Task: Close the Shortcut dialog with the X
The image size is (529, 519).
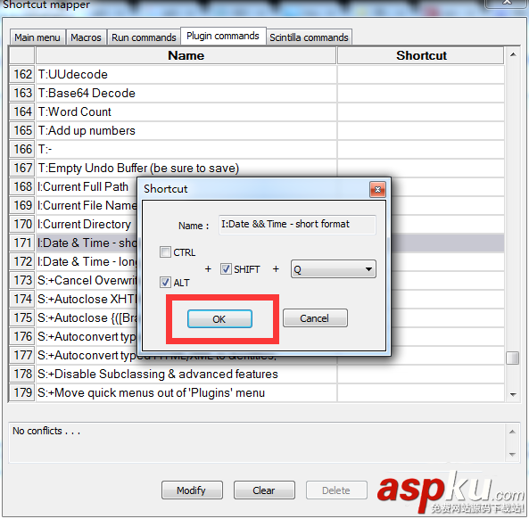Action: pyautogui.click(x=377, y=190)
